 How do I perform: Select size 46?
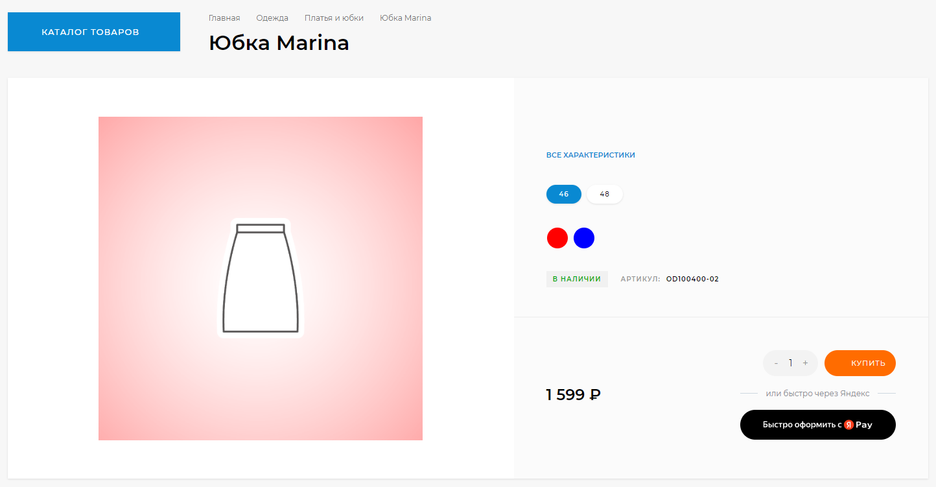click(563, 194)
